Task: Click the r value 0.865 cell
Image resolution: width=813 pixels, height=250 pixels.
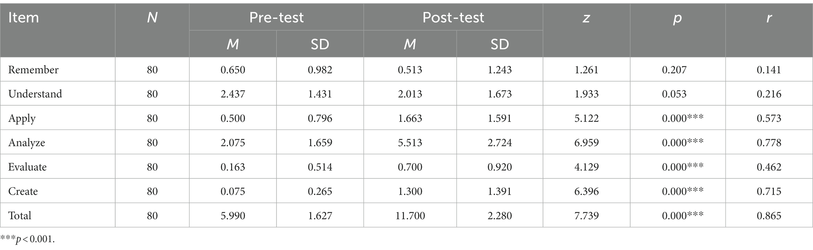Action: 769,216
